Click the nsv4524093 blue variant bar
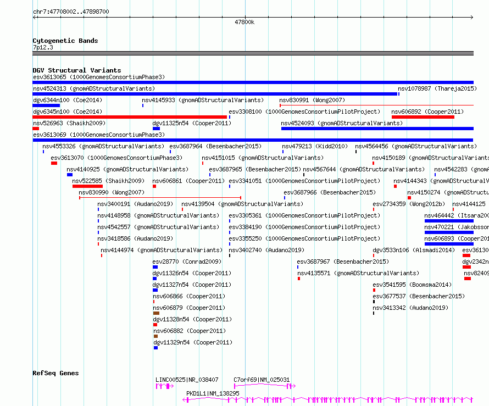Screen dimensions: 489x406 377,129
